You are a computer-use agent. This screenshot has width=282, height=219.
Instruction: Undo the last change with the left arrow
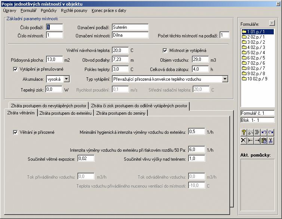(x=264, y=132)
